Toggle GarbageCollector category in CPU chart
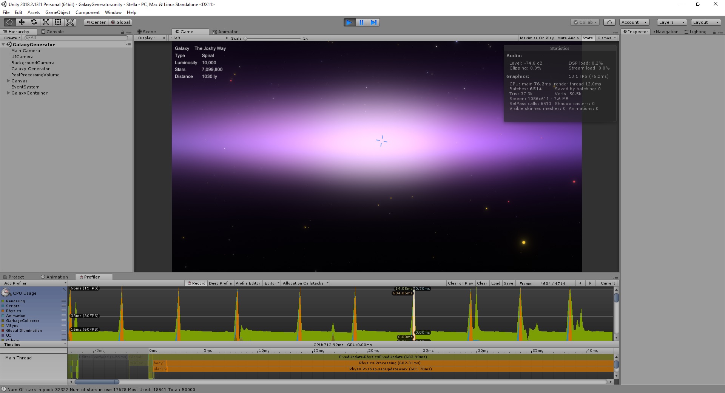Image resolution: width=725 pixels, height=393 pixels. point(3,321)
